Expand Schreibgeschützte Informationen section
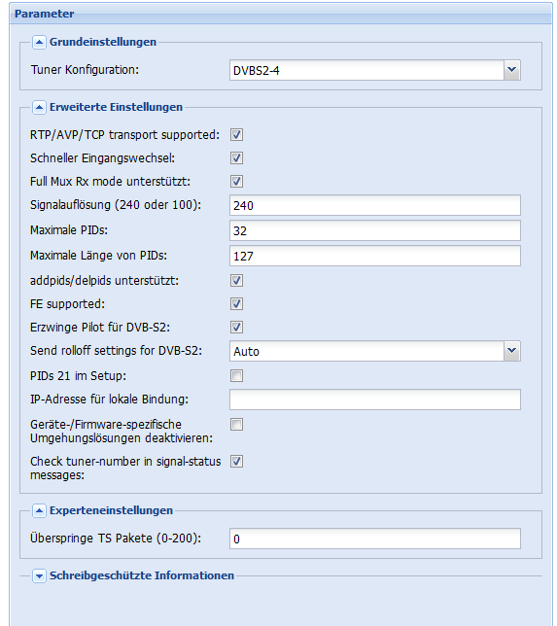This screenshot has height=626, width=557. point(39,576)
